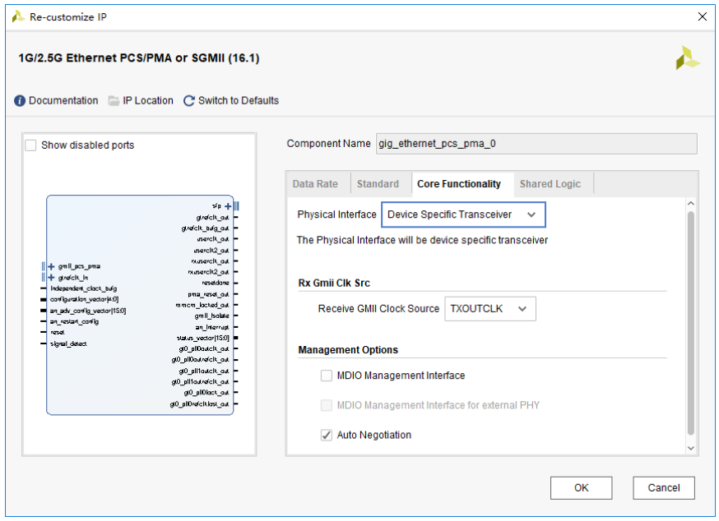This screenshot has height=521, width=719.
Task: Click the Vivado icon in the title bar
Action: [x=17, y=16]
